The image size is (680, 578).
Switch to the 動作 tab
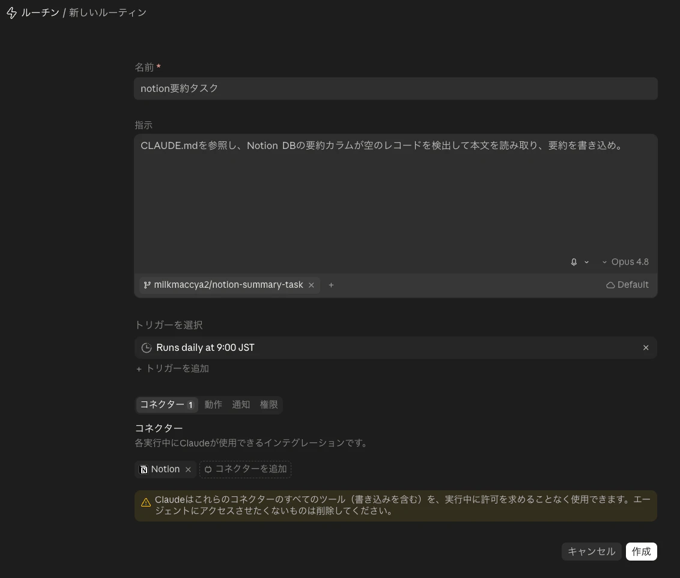pyautogui.click(x=213, y=404)
